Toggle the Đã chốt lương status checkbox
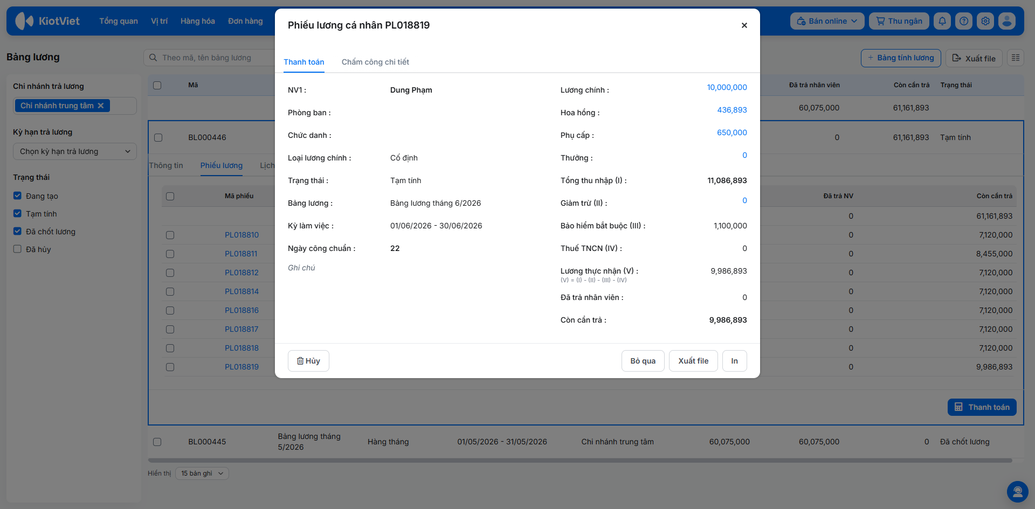1035x509 pixels. (x=17, y=231)
